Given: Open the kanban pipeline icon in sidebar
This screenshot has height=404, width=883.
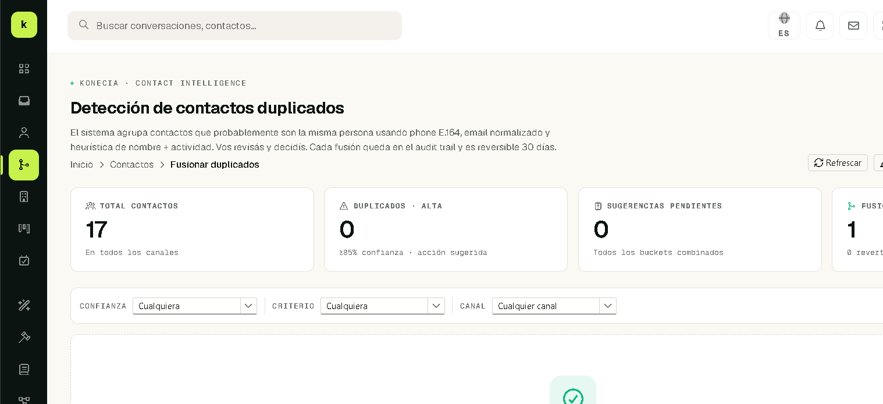Looking at the screenshot, I should coord(24,228).
